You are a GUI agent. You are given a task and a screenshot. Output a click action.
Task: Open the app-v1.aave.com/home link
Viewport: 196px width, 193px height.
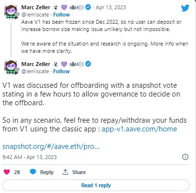pos(139,129)
